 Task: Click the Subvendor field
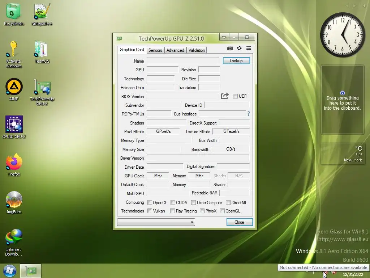pyautogui.click(x=164, y=105)
